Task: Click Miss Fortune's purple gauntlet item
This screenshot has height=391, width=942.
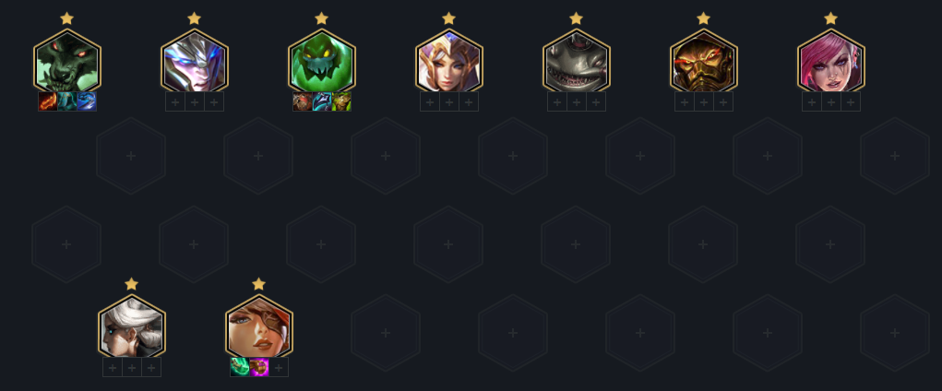Action: tap(259, 367)
